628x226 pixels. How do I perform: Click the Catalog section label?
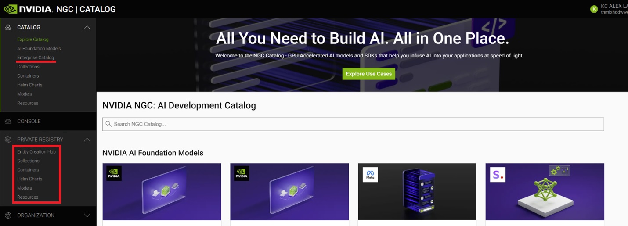(29, 27)
